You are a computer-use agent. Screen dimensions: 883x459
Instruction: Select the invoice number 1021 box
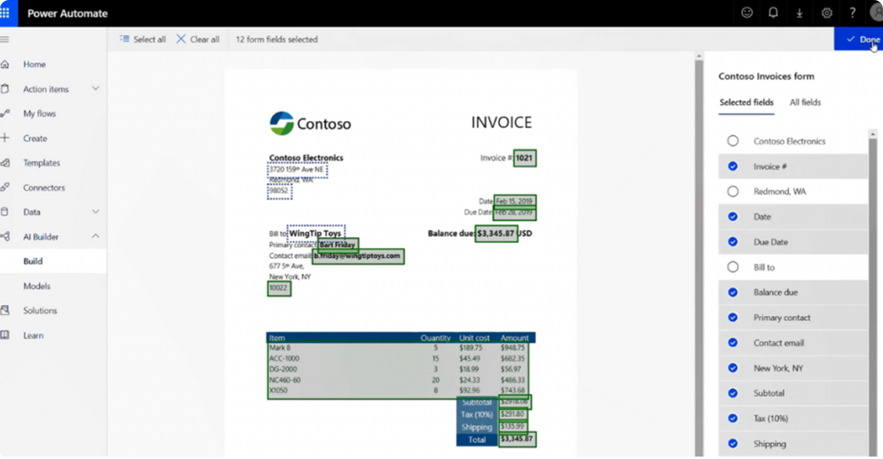point(524,158)
